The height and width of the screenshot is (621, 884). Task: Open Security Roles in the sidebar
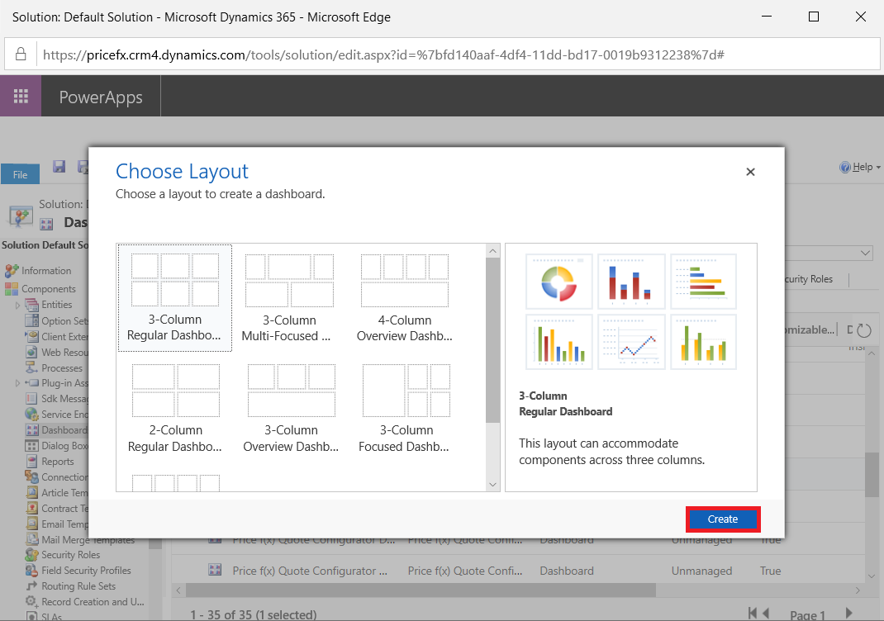[70, 555]
